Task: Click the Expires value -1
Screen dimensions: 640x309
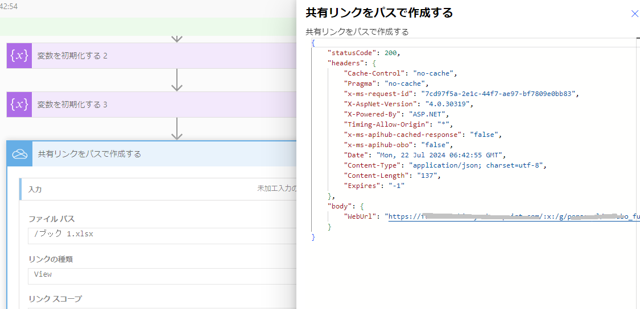Action: [x=397, y=186]
